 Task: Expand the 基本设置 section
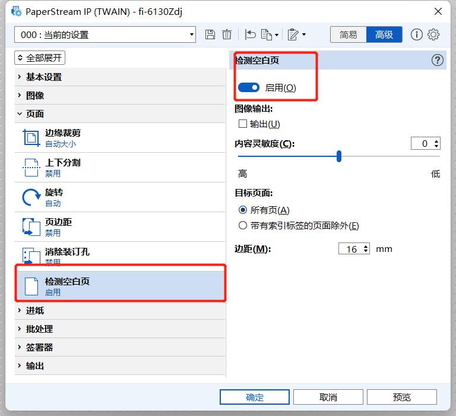(120, 77)
